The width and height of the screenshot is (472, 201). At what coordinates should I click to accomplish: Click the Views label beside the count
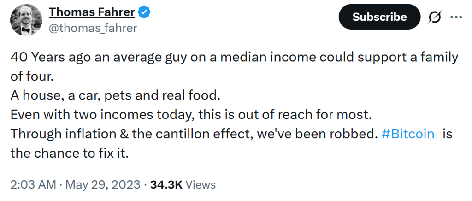(x=201, y=185)
